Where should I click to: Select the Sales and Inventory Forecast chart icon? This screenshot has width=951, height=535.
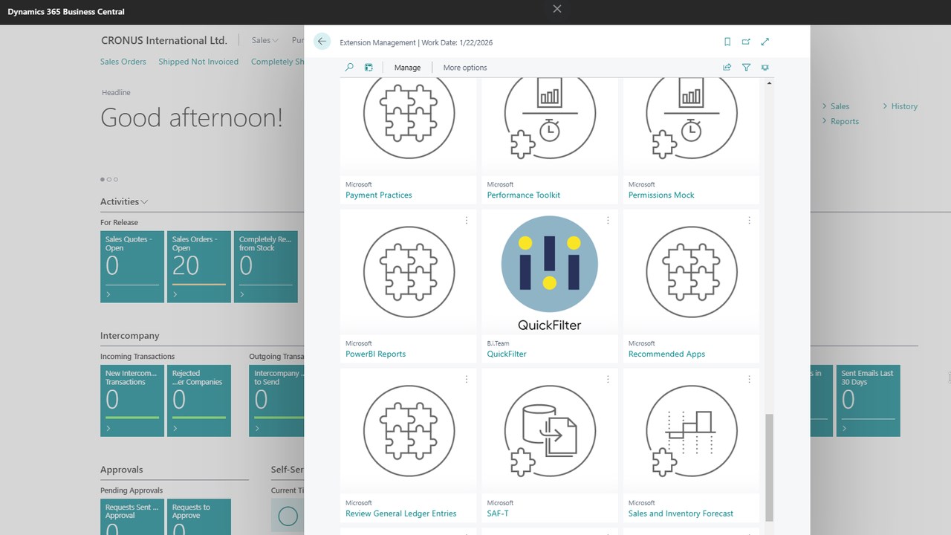pos(692,431)
